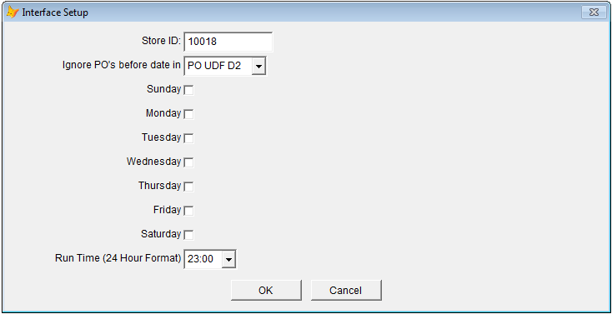Click the Interface Setup title bar text
The width and height of the screenshot is (612, 314).
click(x=55, y=12)
